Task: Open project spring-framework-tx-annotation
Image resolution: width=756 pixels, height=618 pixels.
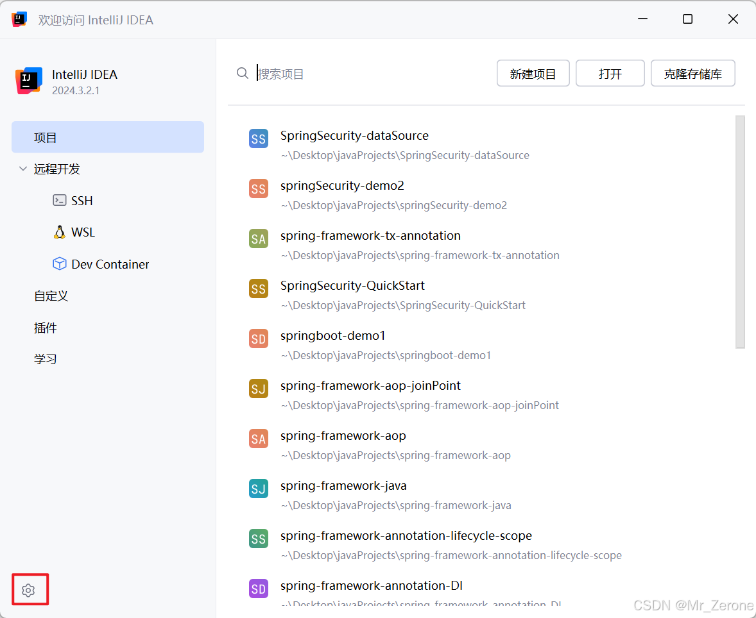Action: [x=370, y=235]
